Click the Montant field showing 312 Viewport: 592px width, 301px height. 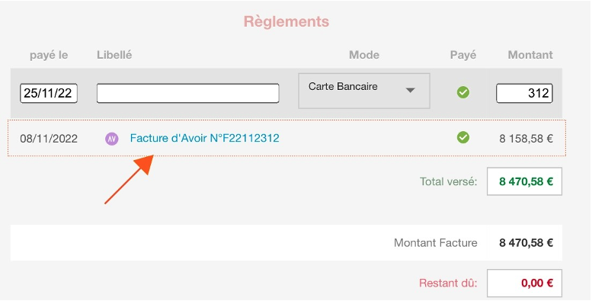pos(524,93)
